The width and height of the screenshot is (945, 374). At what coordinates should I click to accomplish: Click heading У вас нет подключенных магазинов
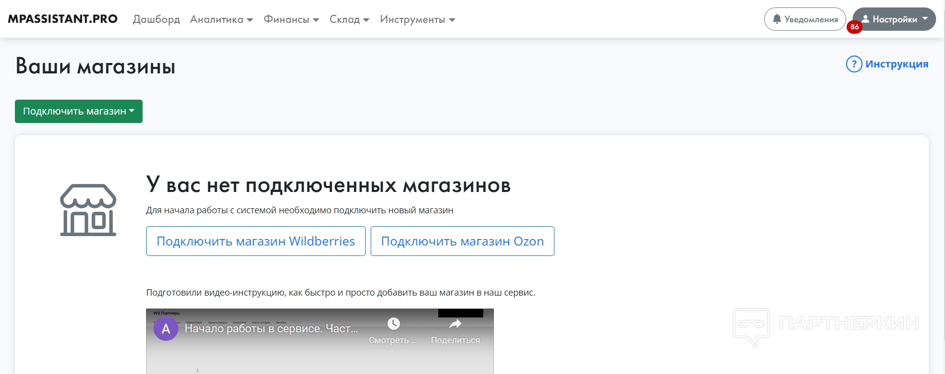(328, 185)
